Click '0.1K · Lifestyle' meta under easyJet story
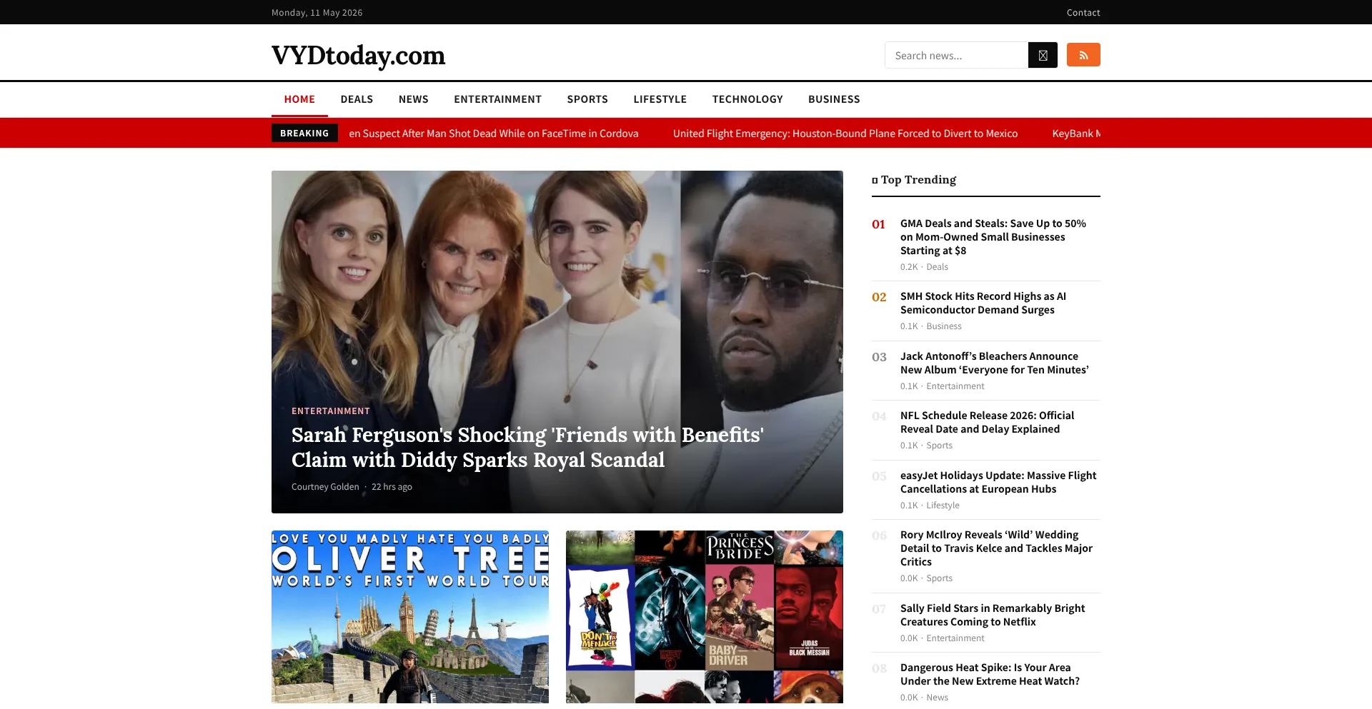Screen dimensions: 1372x709 930,506
